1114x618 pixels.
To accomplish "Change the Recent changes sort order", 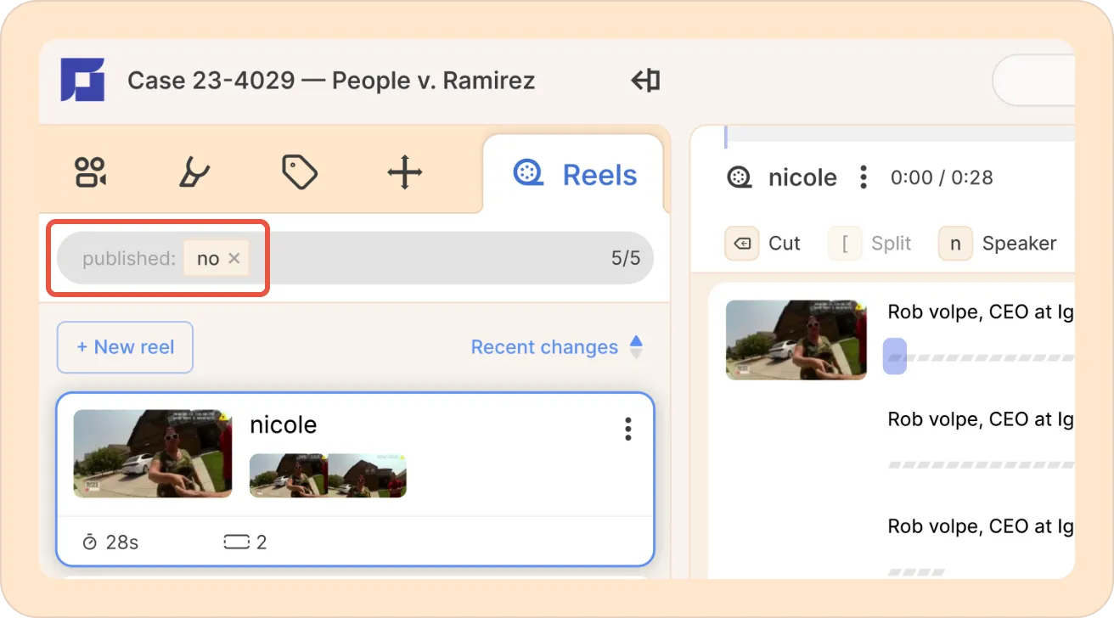I will (x=557, y=347).
